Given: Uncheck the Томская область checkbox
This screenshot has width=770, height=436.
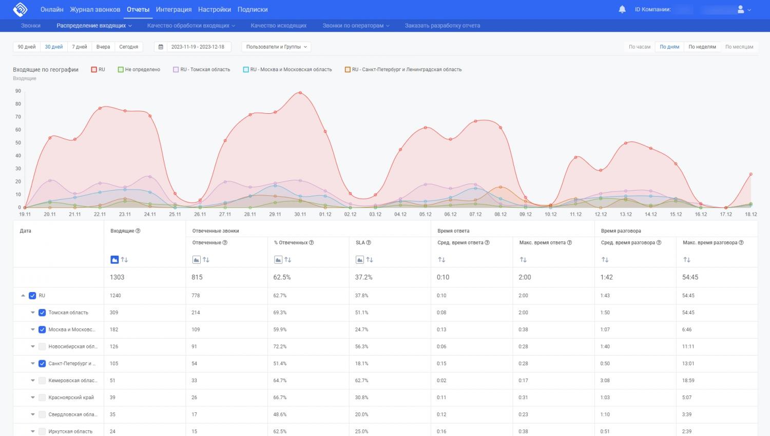Looking at the screenshot, I should pos(42,313).
